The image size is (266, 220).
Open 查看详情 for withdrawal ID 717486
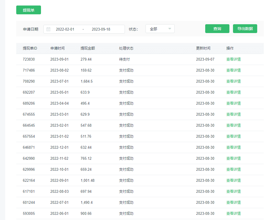coord(233,70)
